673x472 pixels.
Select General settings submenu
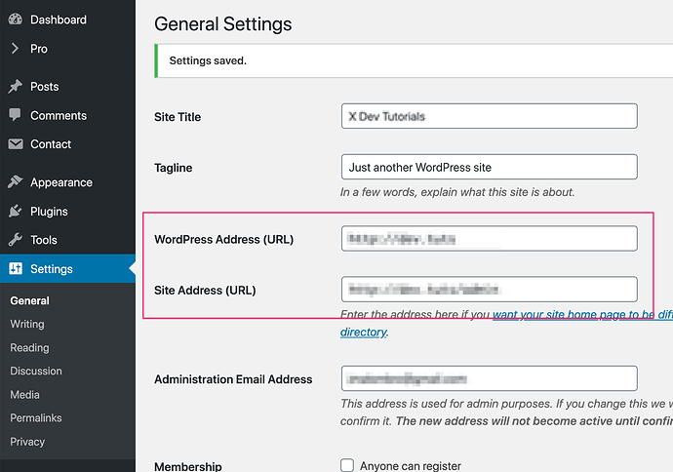[29, 300]
